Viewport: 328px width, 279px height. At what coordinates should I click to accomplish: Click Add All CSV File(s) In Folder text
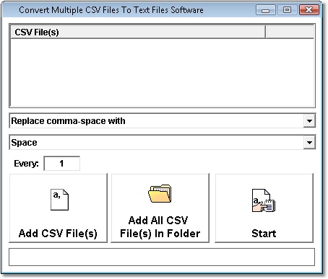(x=160, y=227)
